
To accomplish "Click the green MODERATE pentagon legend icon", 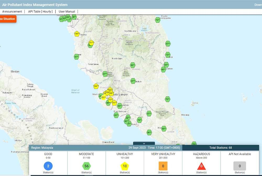I will 86,166.
